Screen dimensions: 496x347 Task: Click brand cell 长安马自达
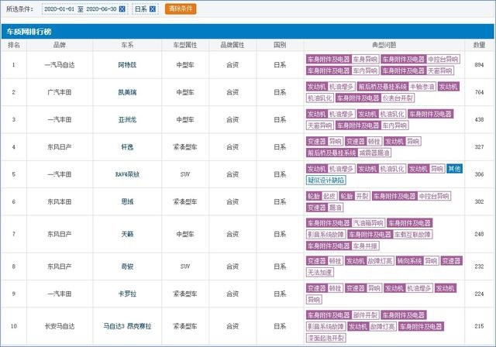[60, 326]
